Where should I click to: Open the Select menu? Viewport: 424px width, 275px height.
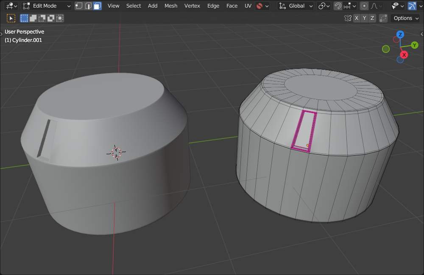134,6
